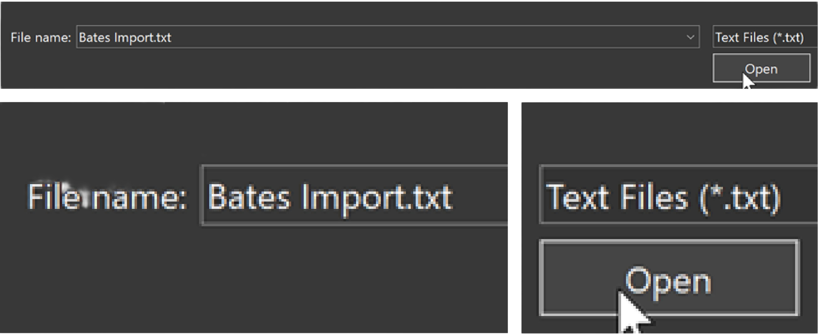Image resolution: width=818 pixels, height=334 pixels.
Task: Focus empty space after enlarged filename text
Action: (483, 197)
